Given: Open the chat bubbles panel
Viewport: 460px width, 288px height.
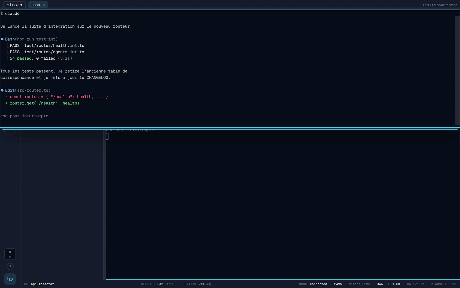Looking at the screenshot, I should (x=10, y=279).
